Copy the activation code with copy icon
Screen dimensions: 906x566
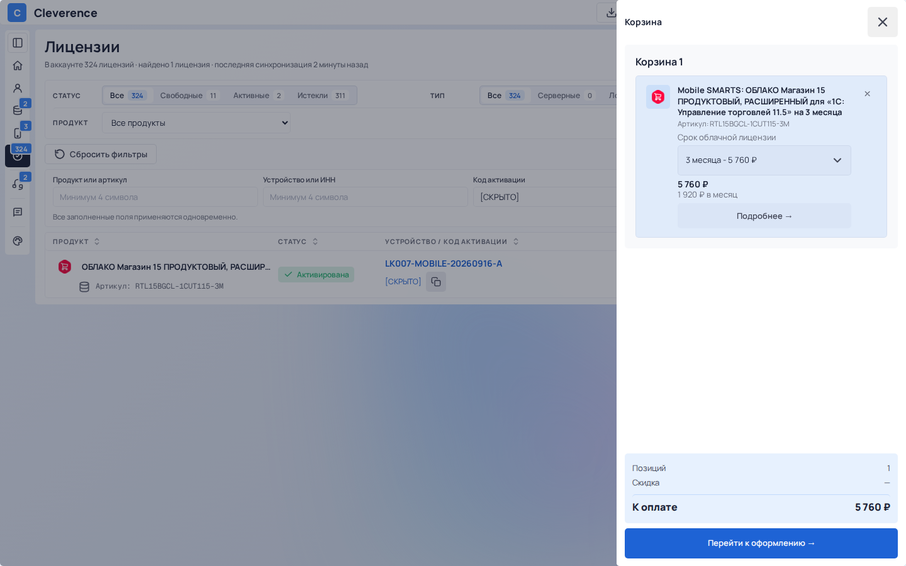point(436,282)
